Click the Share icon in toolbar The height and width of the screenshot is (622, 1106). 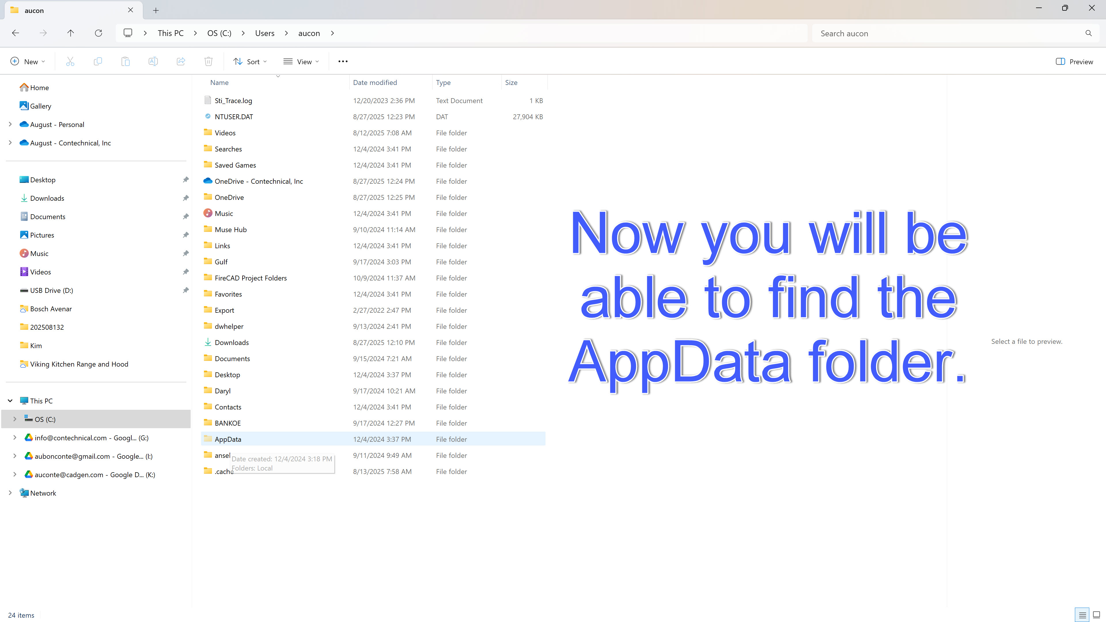click(x=181, y=61)
